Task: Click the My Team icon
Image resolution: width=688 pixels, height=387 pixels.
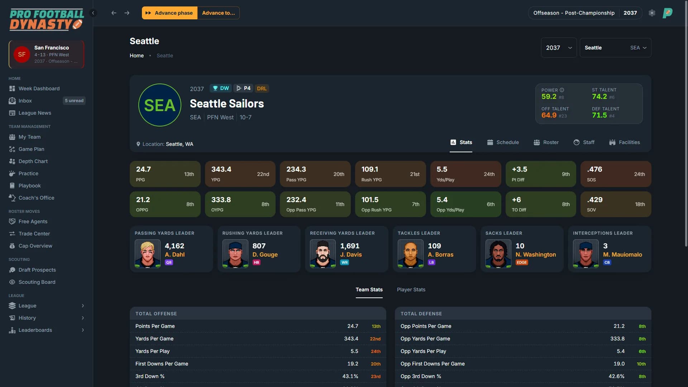Action: 12,137
